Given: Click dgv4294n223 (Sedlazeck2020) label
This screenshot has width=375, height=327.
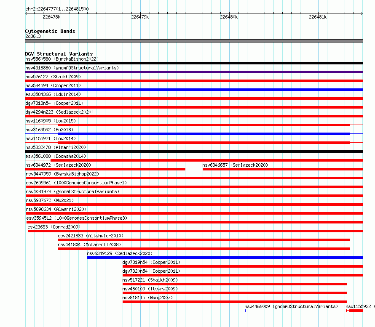Looking at the screenshot, I should click(59, 112).
